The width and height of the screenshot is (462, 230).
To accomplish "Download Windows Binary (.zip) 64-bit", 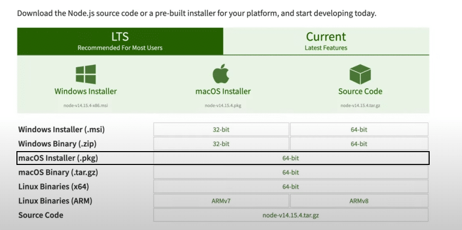I will tap(359, 144).
